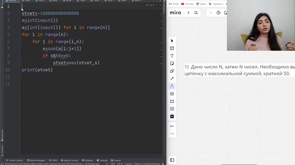This screenshot has width=295, height=165.
Task: Select the Text tool in Miro
Action: (x=172, y=56)
